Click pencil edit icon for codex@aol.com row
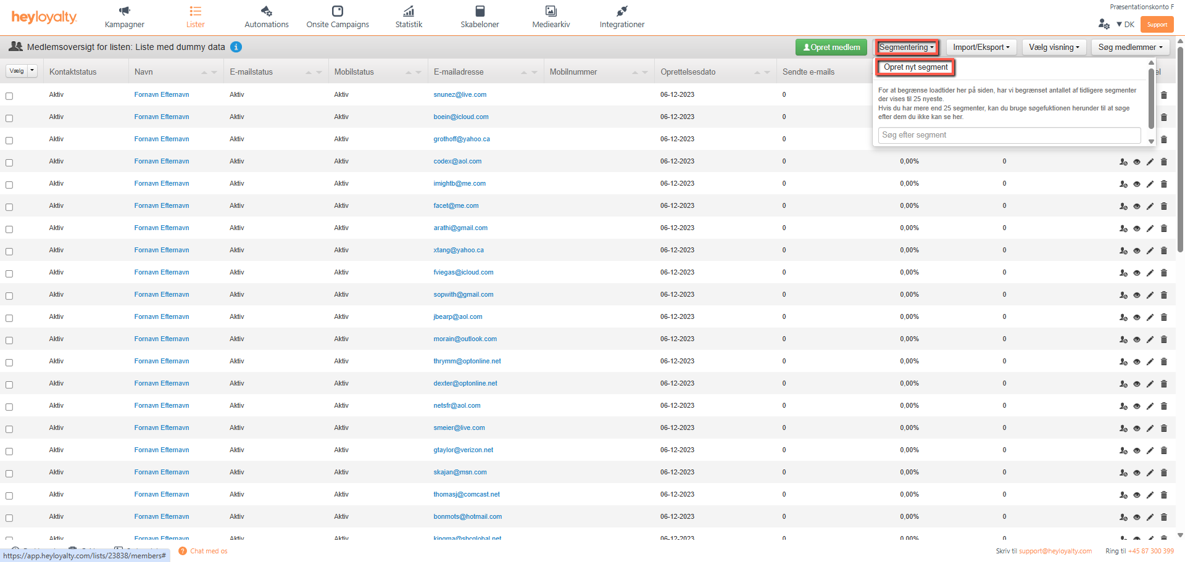1185x562 pixels. 1150,162
